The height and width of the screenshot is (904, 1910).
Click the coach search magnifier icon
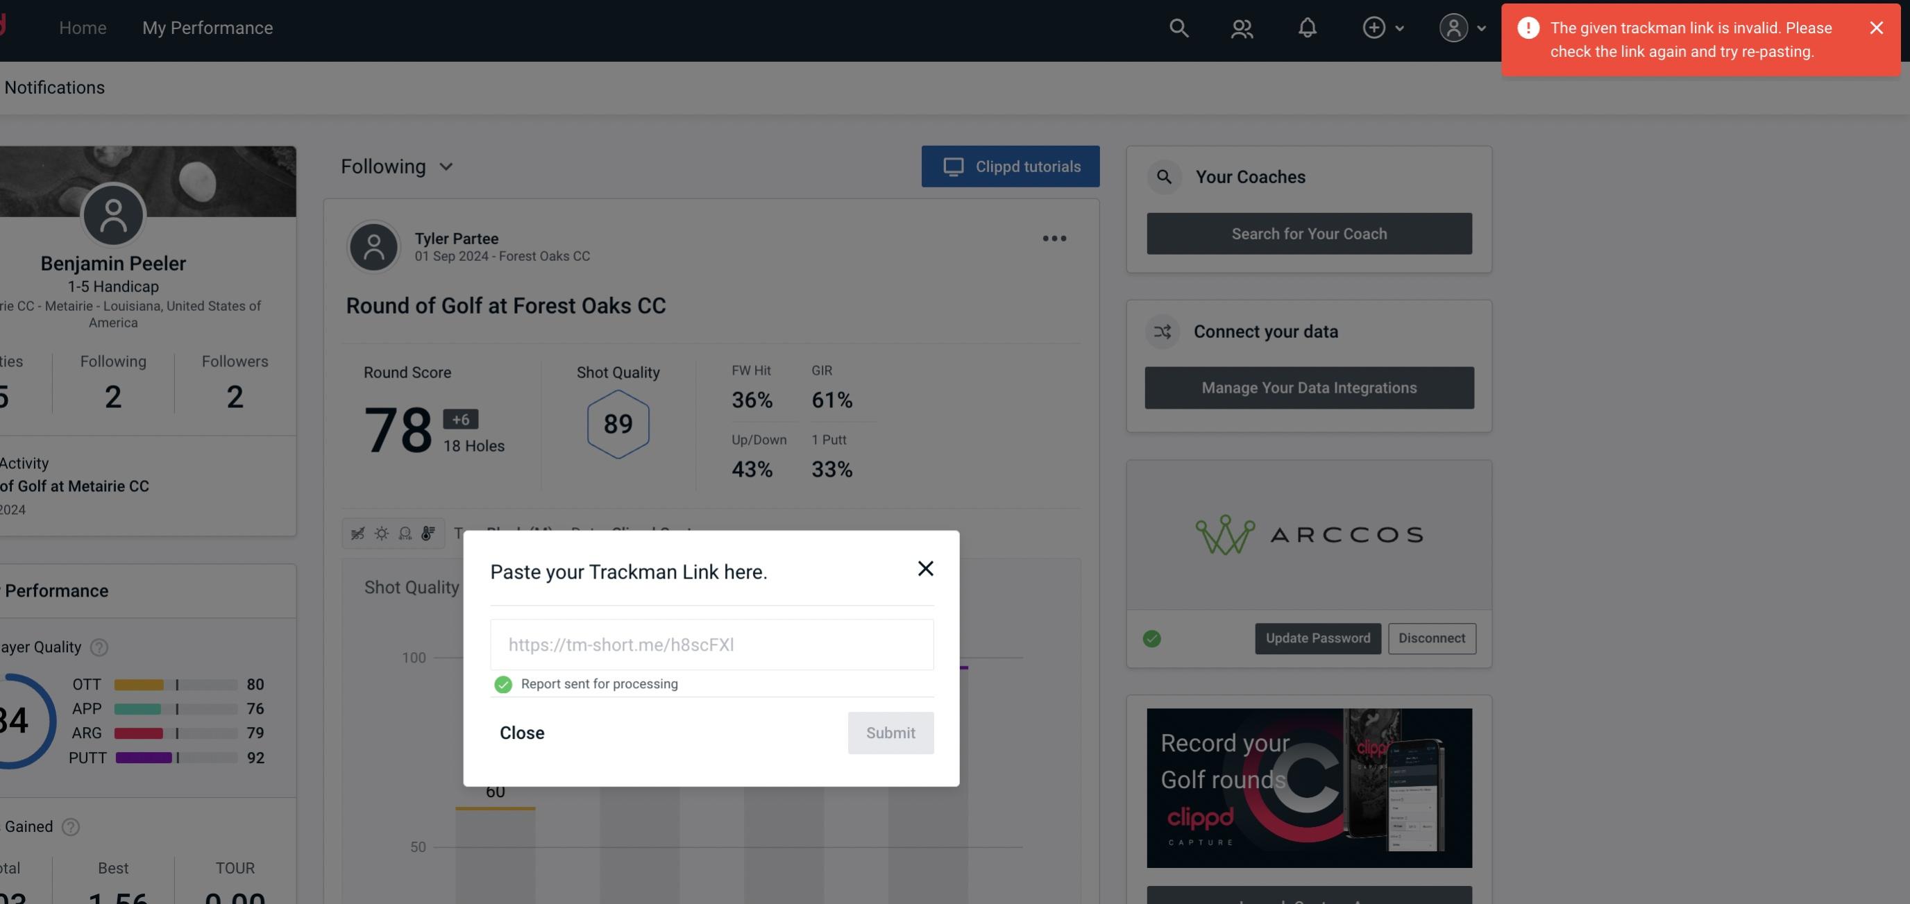[1163, 177]
